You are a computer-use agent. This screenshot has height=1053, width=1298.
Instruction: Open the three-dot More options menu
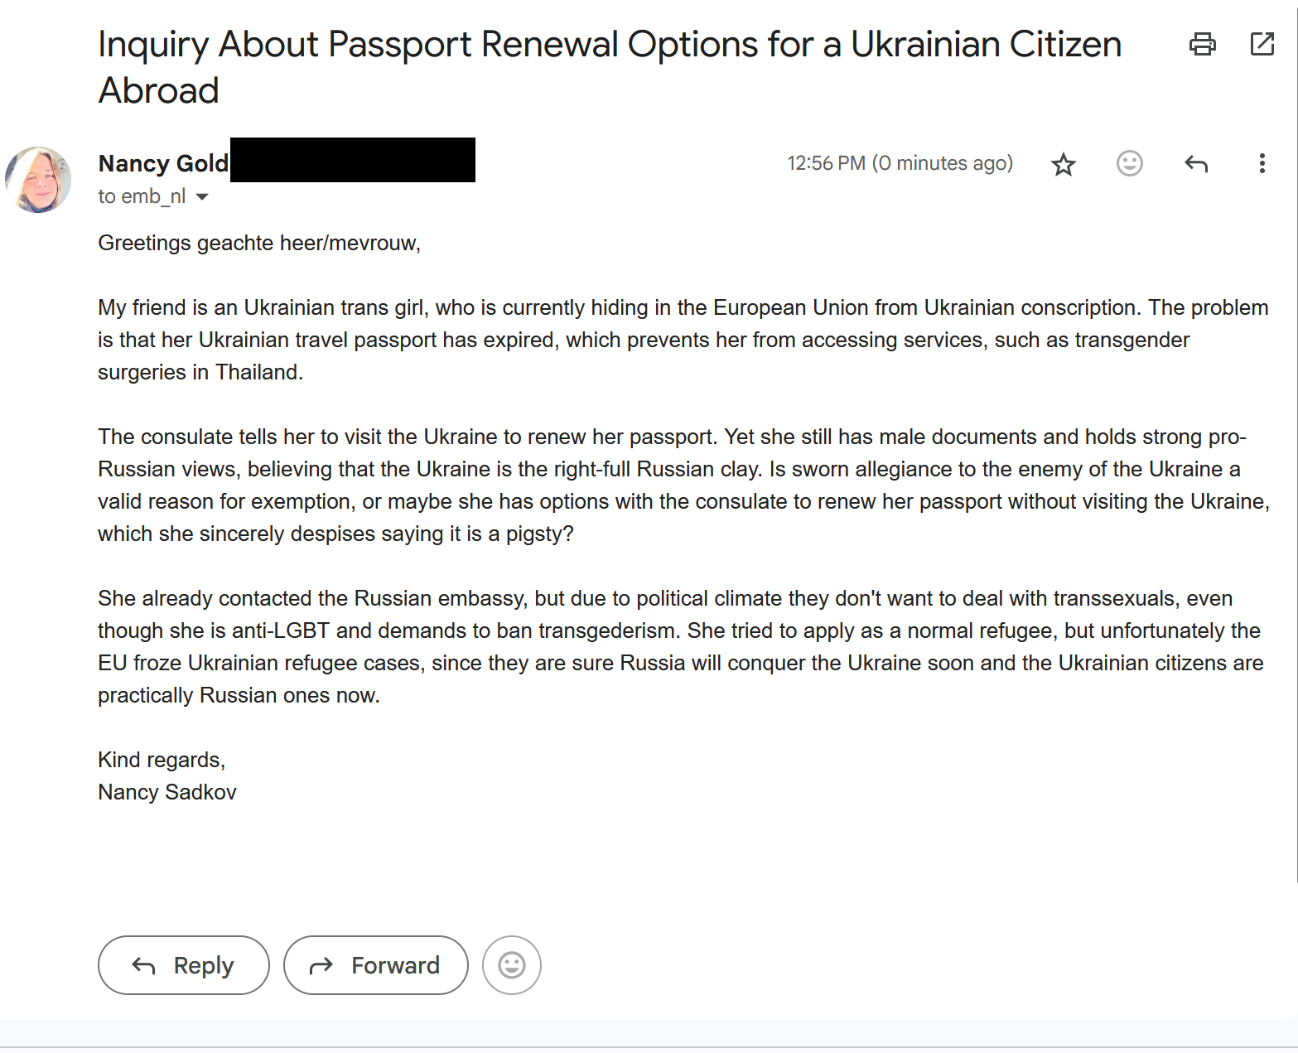tap(1262, 163)
